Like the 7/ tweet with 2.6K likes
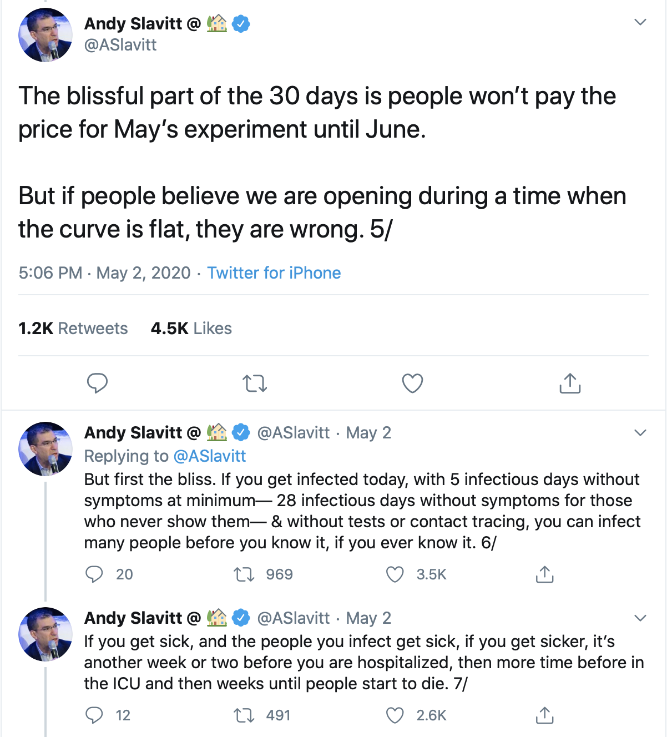This screenshot has width=667, height=737. click(395, 715)
